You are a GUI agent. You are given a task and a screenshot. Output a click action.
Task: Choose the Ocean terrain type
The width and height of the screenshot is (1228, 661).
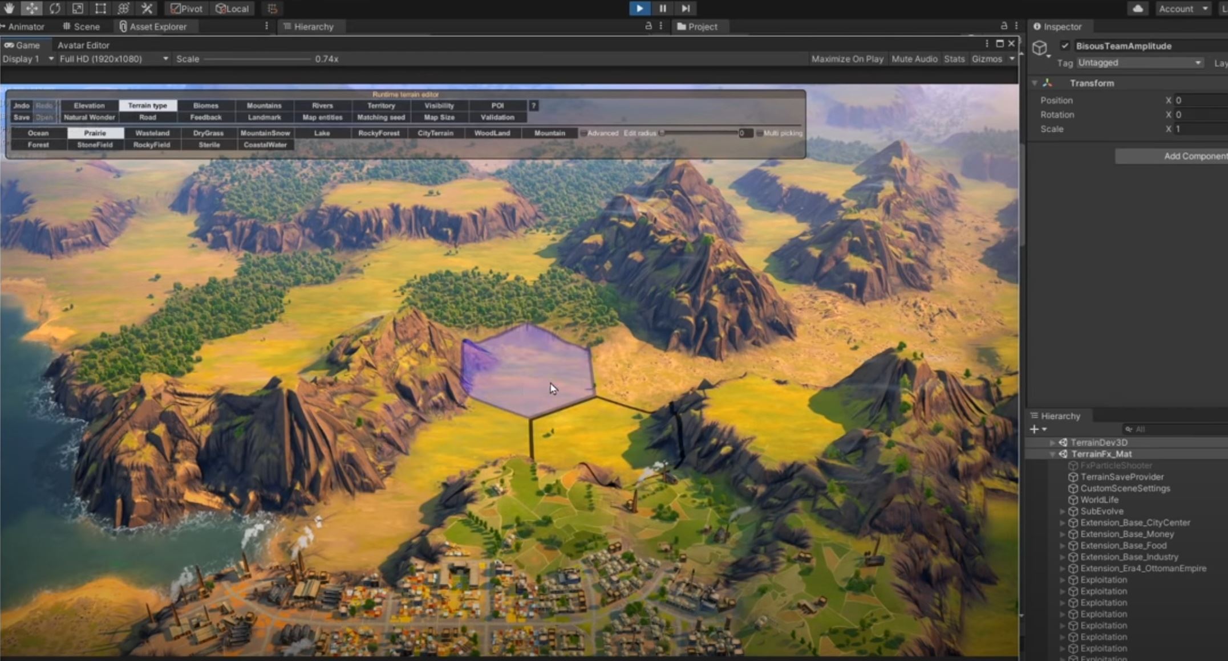38,133
